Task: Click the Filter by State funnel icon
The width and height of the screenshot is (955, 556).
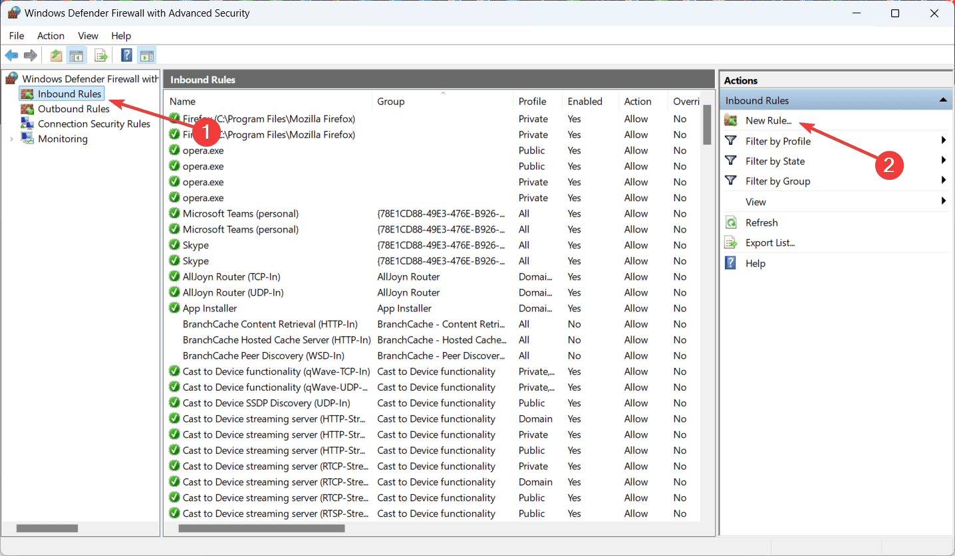Action: [x=731, y=161]
